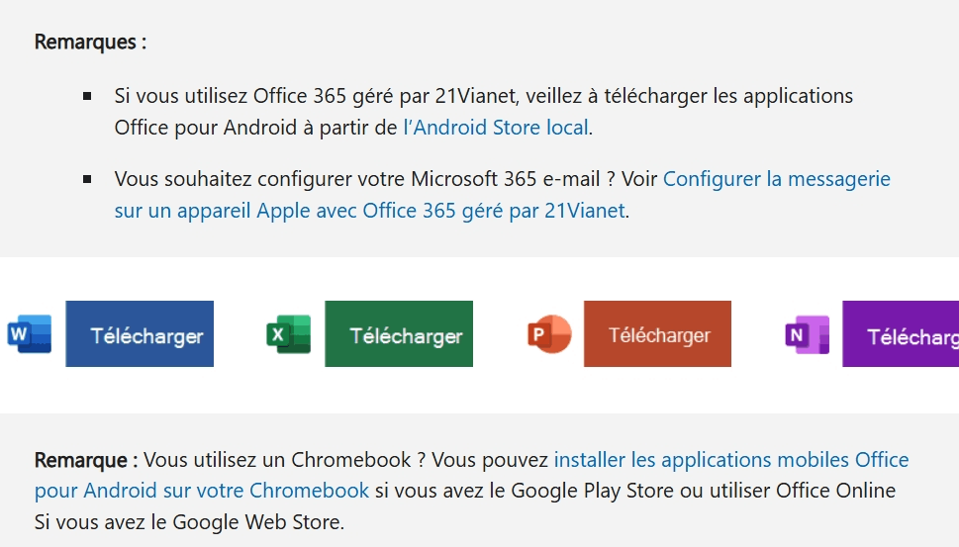Viewport: 959px width, 547px height.
Task: Download PowerPoint using the red Télécharger button
Action: point(657,333)
